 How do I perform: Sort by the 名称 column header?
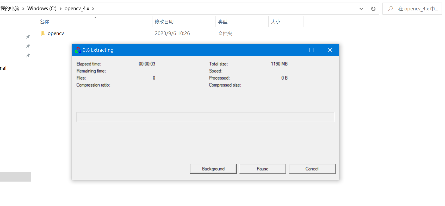click(44, 22)
